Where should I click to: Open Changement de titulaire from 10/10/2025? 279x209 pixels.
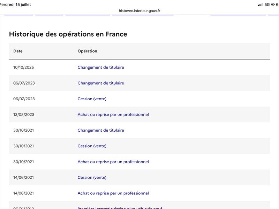point(101,67)
